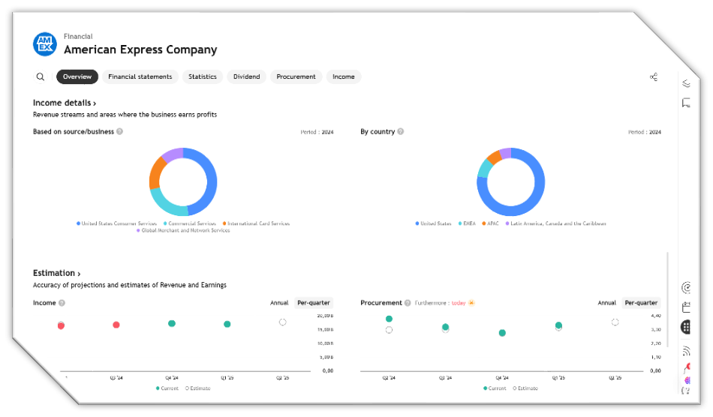The height and width of the screenshot is (417, 713).
Task: Open the target rings sidebar icon
Action: tap(686, 287)
